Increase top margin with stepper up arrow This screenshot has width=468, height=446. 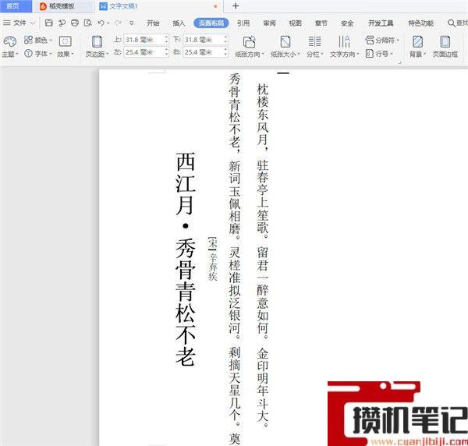(x=166, y=37)
